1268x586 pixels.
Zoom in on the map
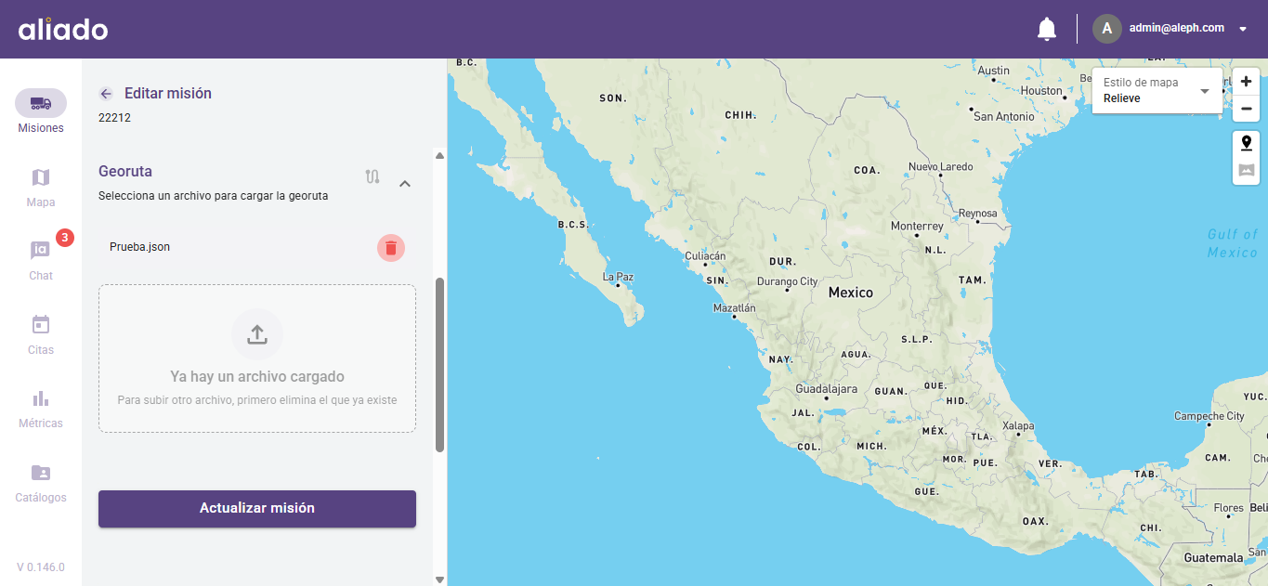[x=1246, y=82]
